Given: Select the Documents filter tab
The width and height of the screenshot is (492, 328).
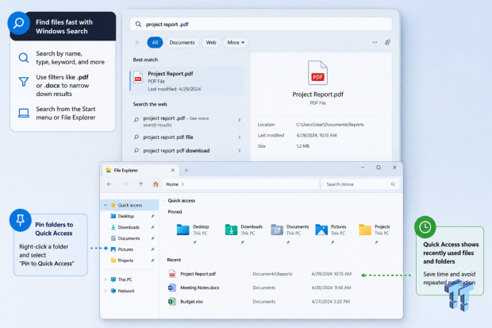Looking at the screenshot, I should [182, 42].
